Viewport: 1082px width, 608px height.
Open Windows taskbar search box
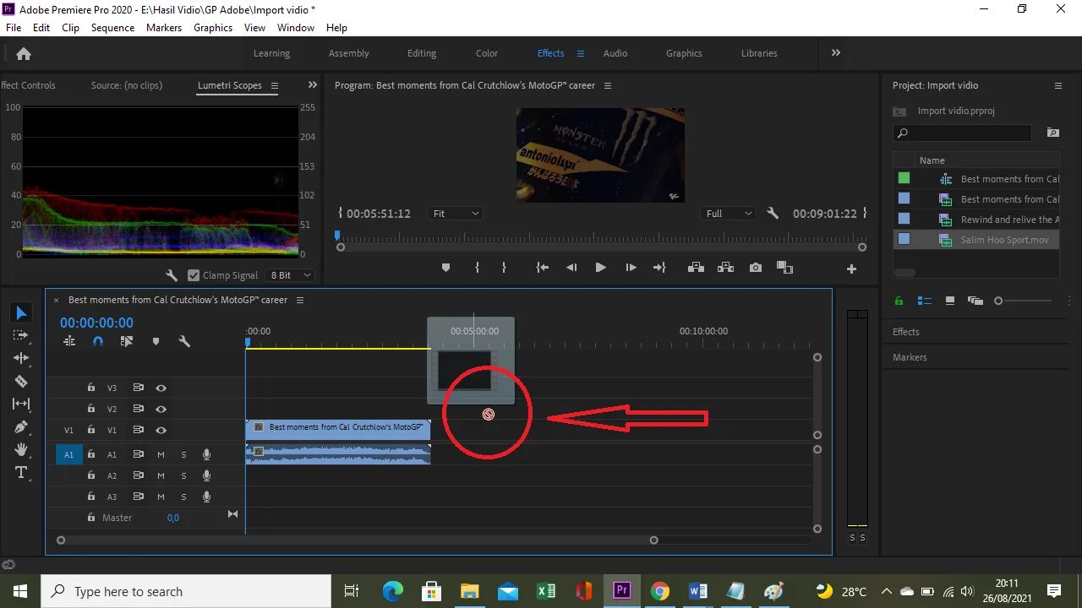point(186,591)
